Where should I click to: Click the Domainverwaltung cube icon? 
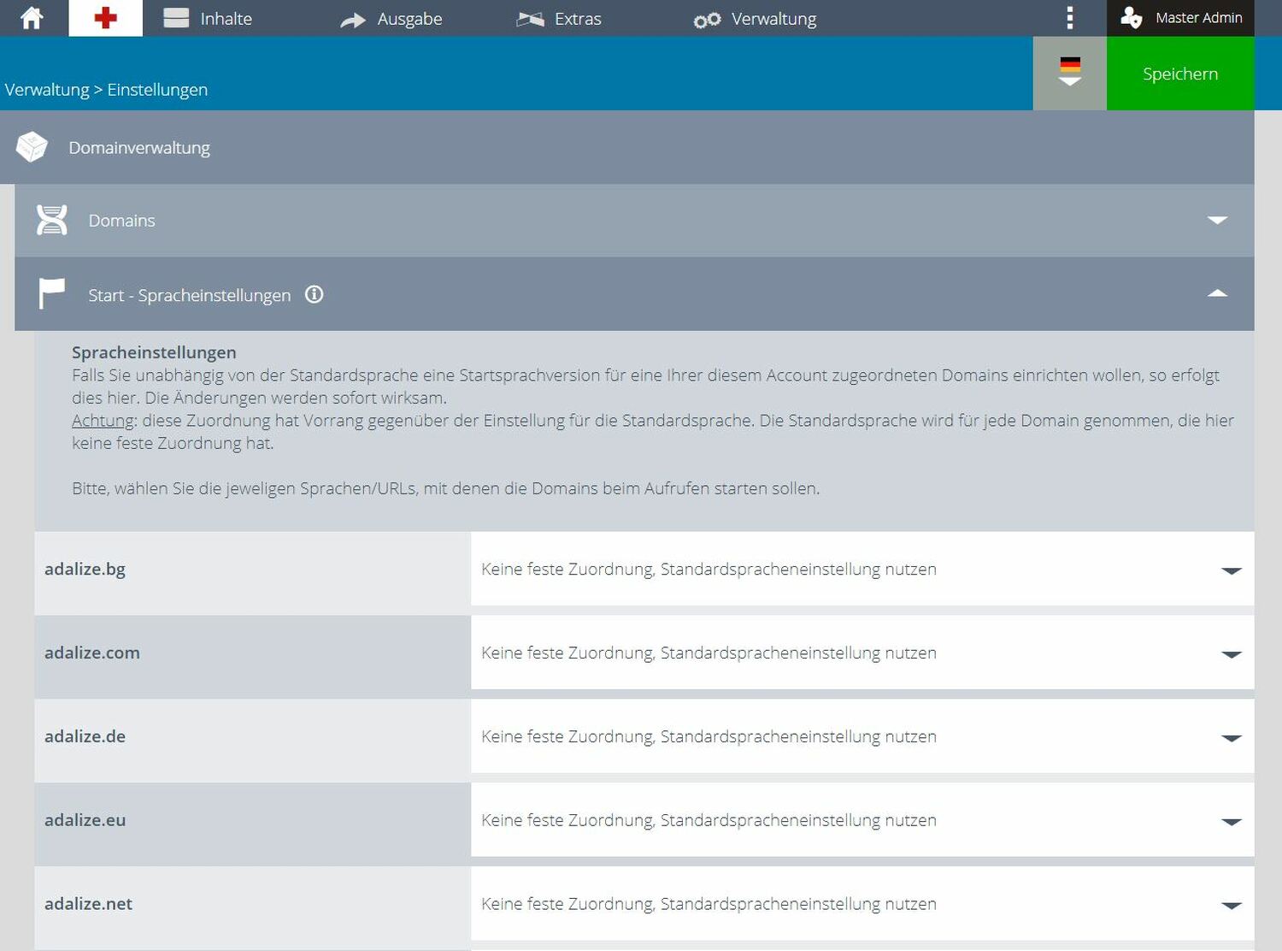pyautogui.click(x=32, y=147)
